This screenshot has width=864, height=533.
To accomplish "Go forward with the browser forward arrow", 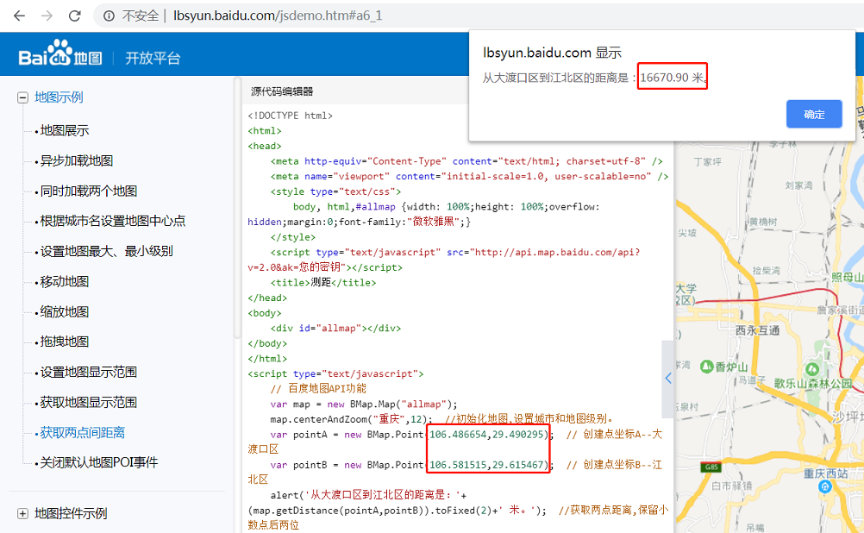I will pyautogui.click(x=47, y=16).
